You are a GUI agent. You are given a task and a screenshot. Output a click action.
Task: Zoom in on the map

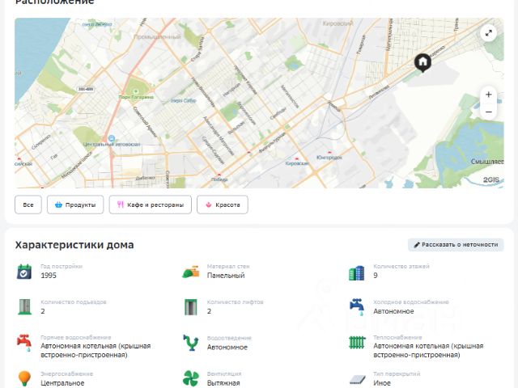pyautogui.click(x=488, y=95)
